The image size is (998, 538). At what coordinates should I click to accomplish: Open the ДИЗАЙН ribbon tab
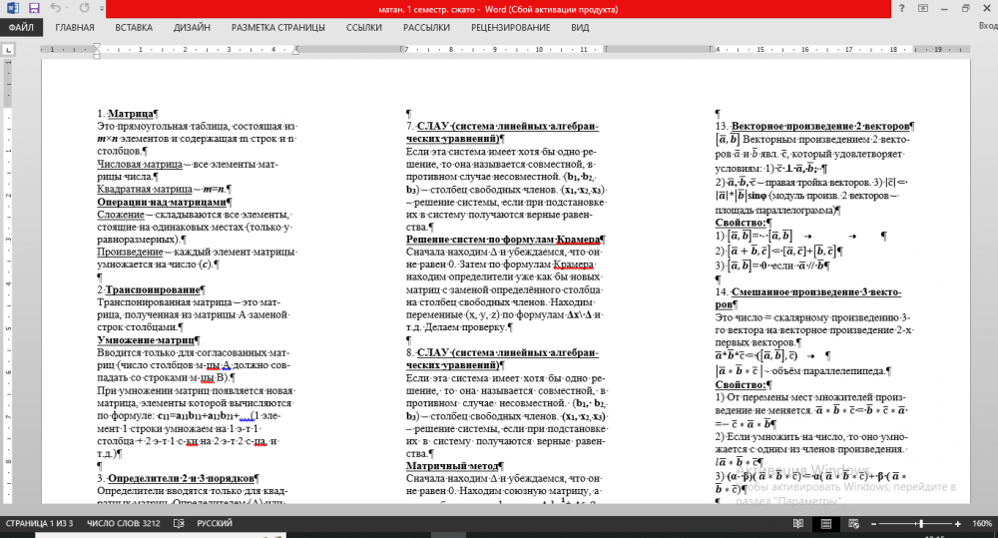(192, 27)
